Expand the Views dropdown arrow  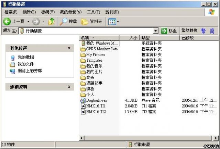tap(118, 22)
